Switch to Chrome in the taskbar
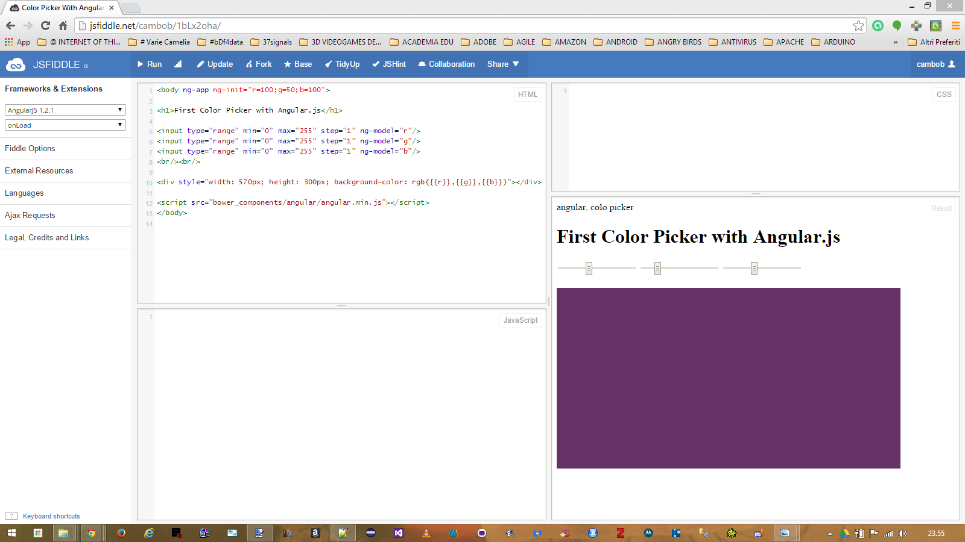The image size is (965, 542). (x=91, y=533)
